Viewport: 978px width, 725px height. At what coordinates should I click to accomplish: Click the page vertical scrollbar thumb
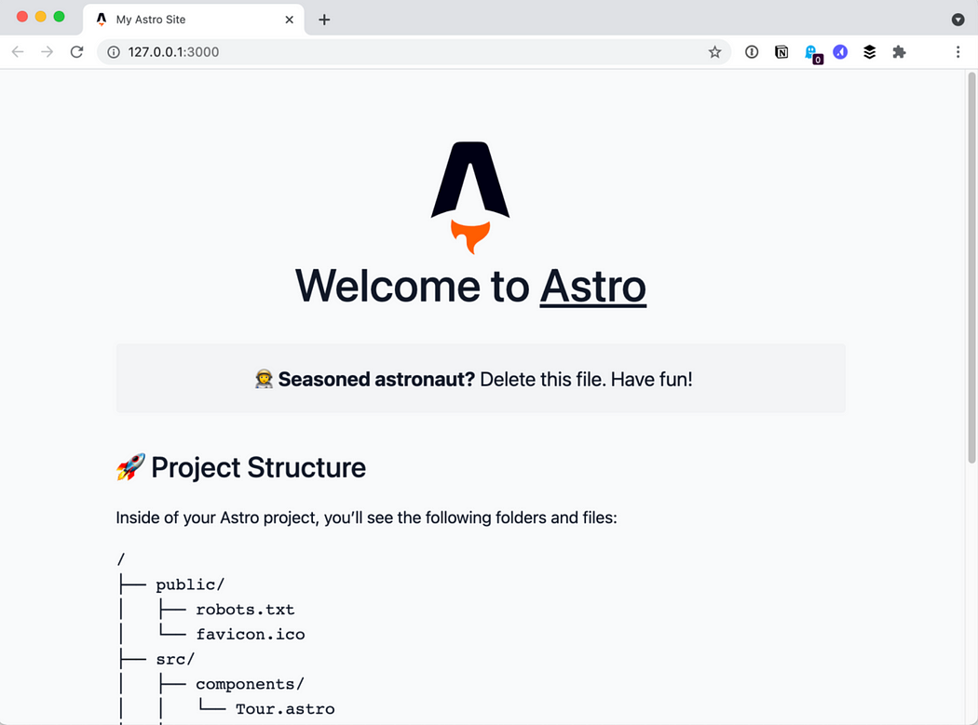coord(971,268)
